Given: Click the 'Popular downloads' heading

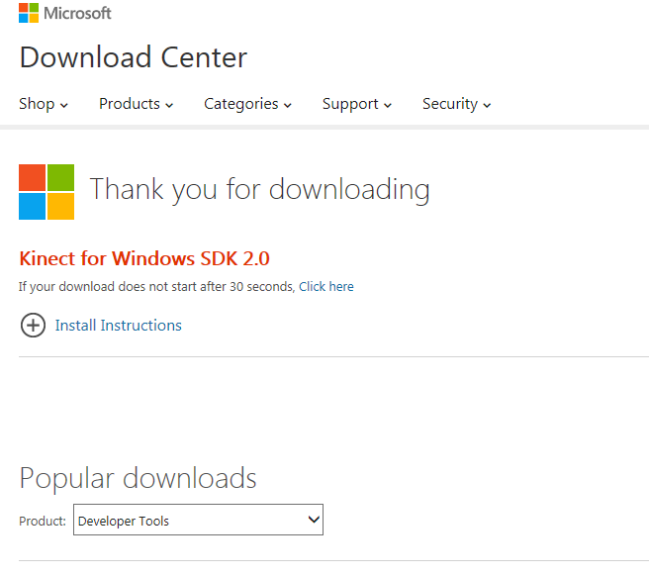Looking at the screenshot, I should tap(138, 479).
